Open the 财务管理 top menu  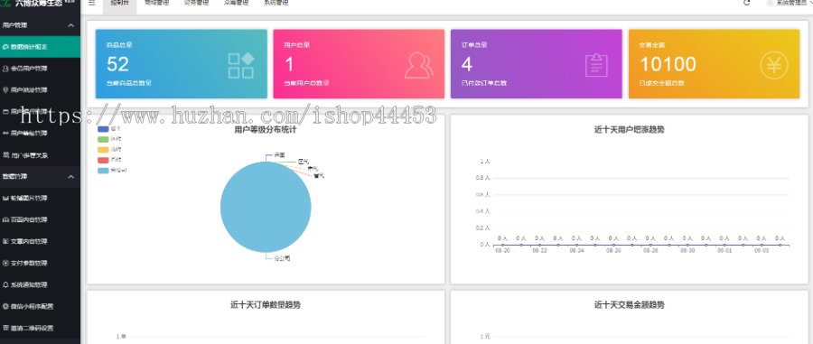pyautogui.click(x=197, y=3)
